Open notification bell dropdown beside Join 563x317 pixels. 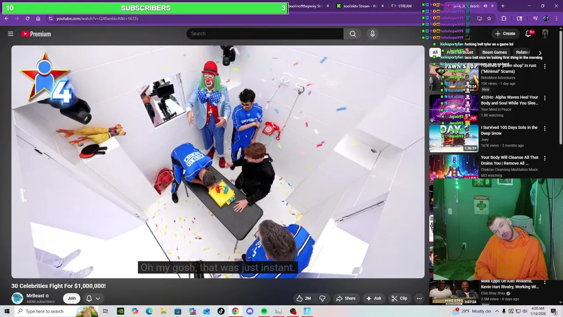tap(93, 298)
